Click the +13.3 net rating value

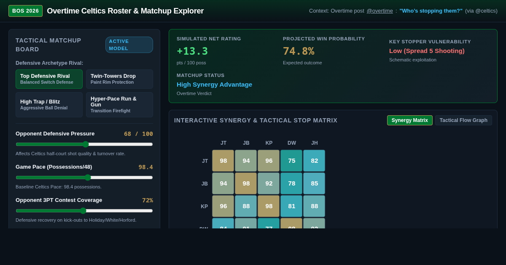pyautogui.click(x=192, y=51)
